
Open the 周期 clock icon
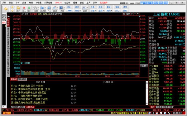(x=35, y=8)
